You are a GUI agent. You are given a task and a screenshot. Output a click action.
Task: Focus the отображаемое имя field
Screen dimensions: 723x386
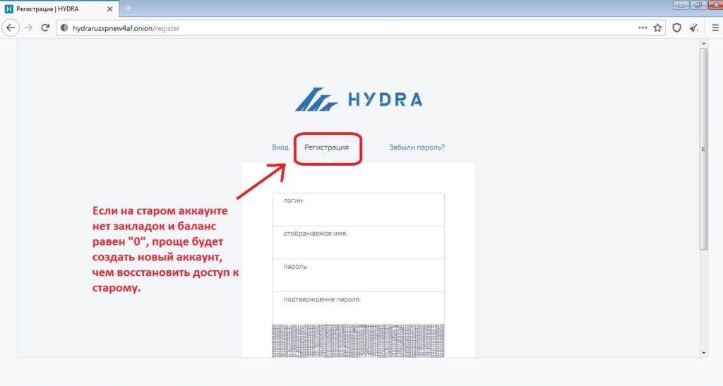(x=358, y=242)
